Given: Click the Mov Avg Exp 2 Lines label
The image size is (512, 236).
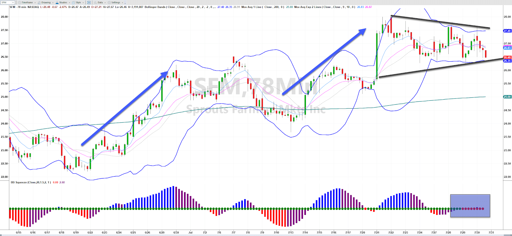Looking at the screenshot, I should [324, 7].
